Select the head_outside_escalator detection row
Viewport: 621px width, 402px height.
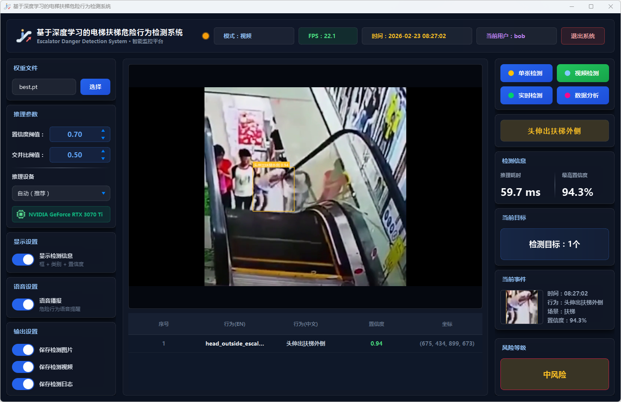click(305, 343)
